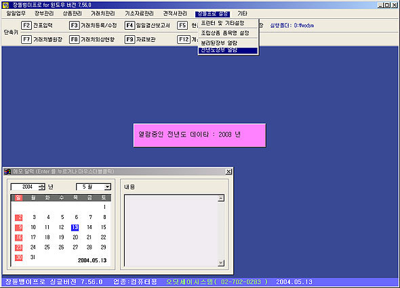Click the year spinner next to 2004
Viewport: 400px width, 288px height.
coord(41,187)
